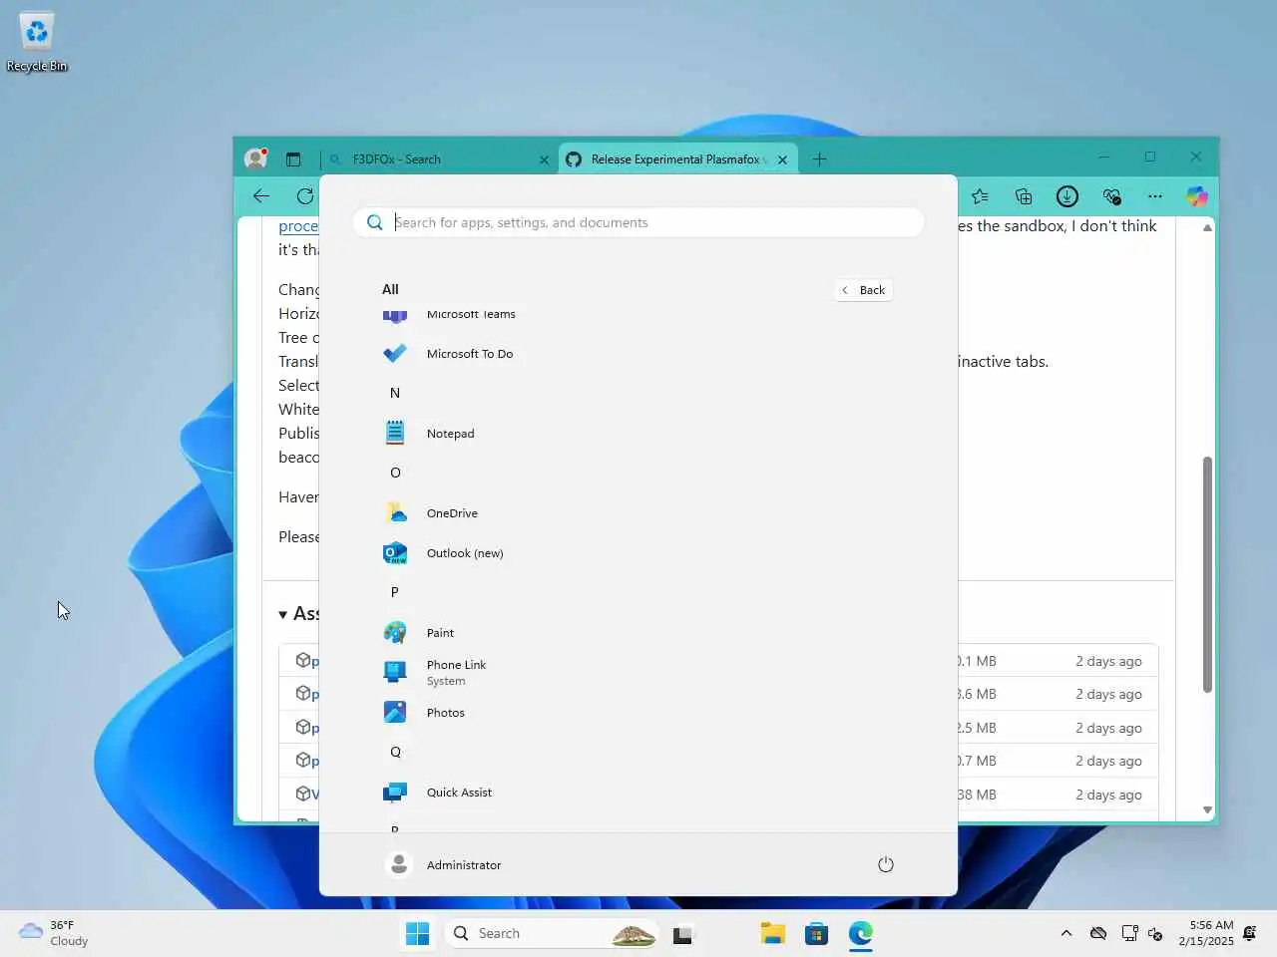Viewport: 1277px width, 957px height.
Task: Click scrollbar down arrow in Edge
Action: [1207, 809]
